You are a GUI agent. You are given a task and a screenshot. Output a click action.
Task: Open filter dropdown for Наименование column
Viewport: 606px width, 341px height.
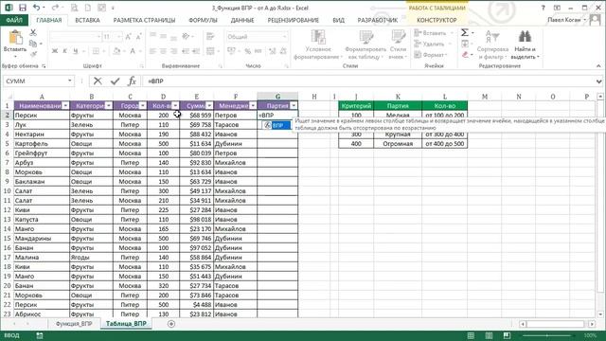point(65,105)
